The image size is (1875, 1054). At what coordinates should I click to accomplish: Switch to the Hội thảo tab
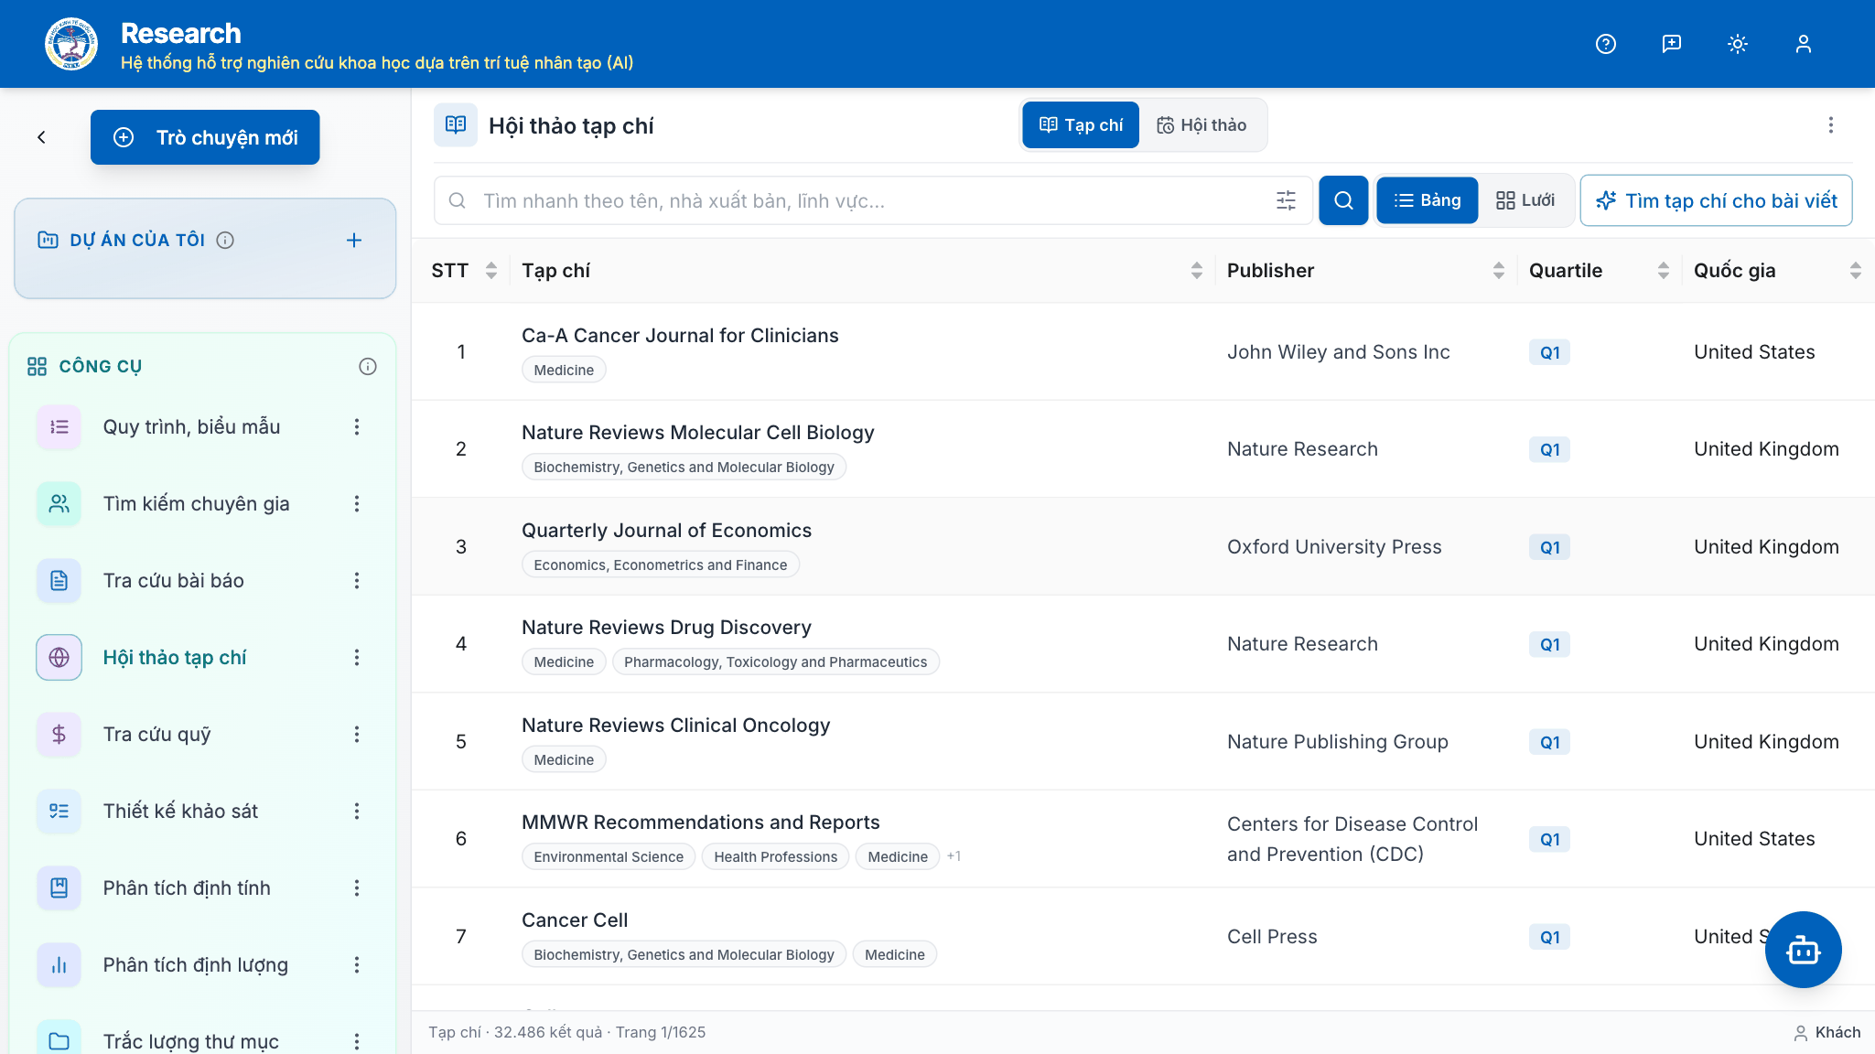(1202, 125)
